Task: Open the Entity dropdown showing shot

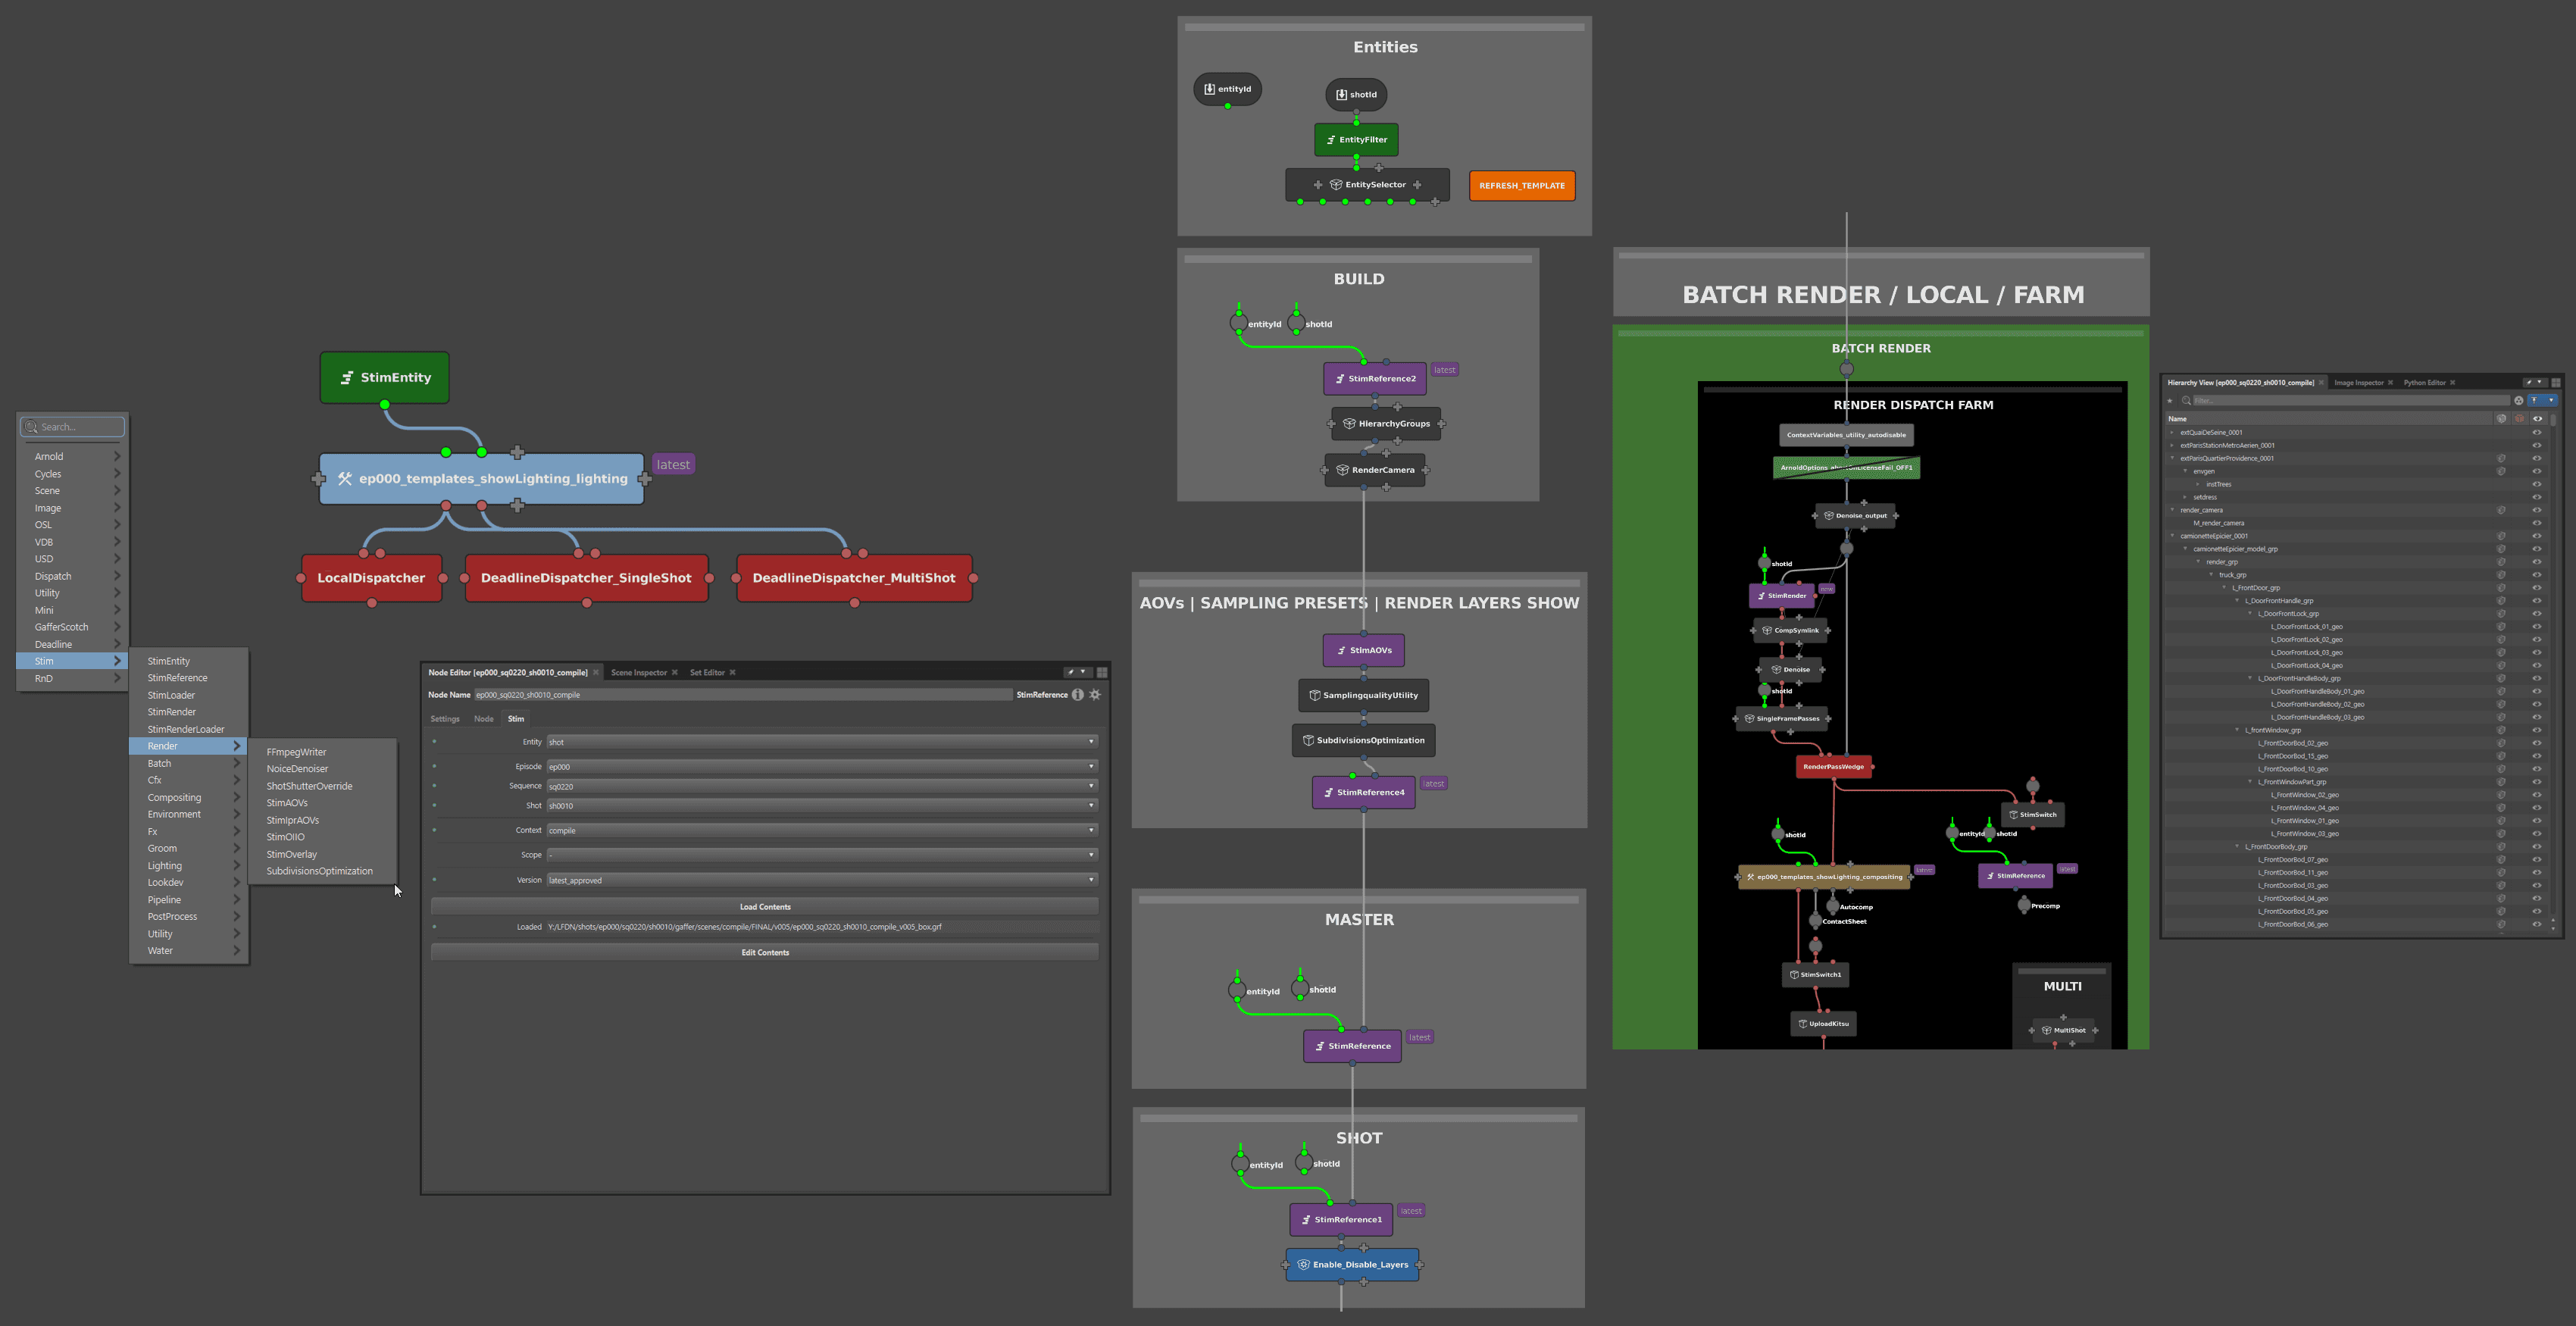Action: 822,742
